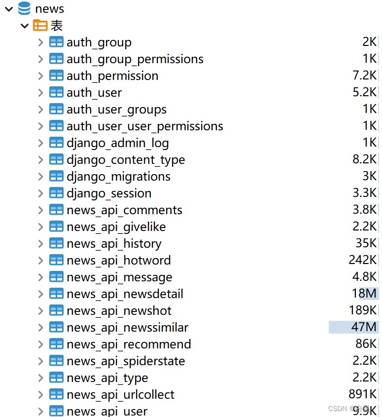Select news_api_newshot table name

[119, 310]
